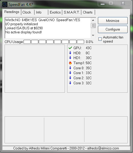Open the S.M.A.R.T. tab
133x153 pixels.
click(x=72, y=12)
